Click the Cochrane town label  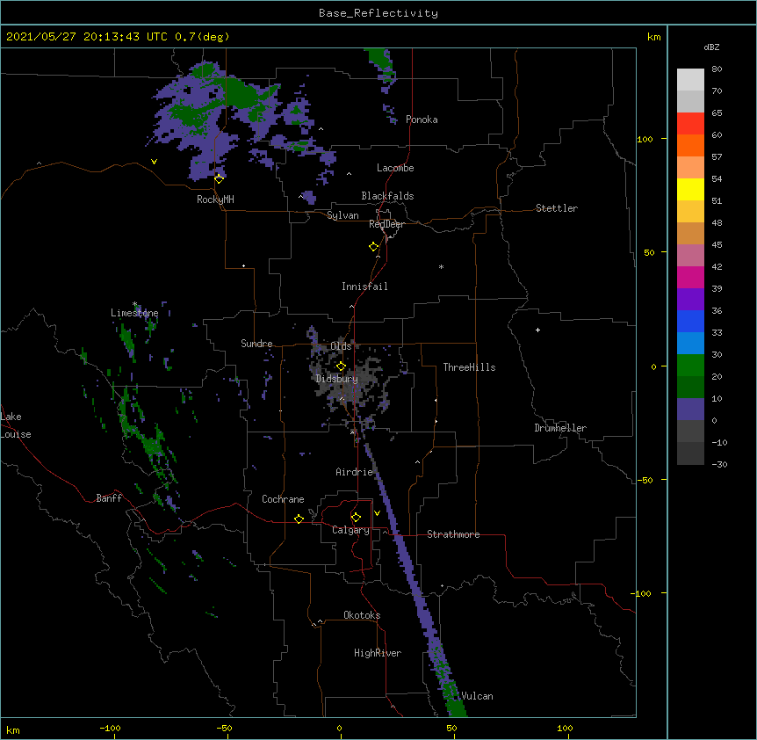click(283, 499)
